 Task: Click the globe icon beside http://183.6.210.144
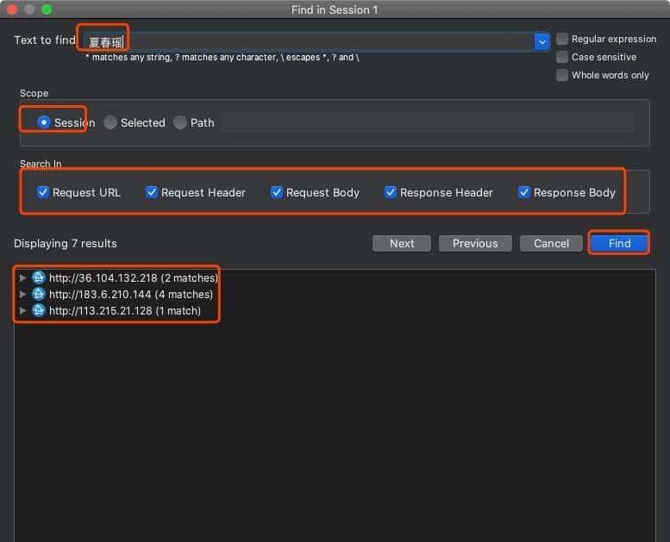38,294
